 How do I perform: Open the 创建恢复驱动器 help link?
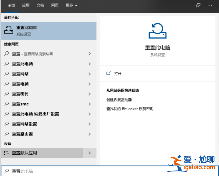(119, 100)
